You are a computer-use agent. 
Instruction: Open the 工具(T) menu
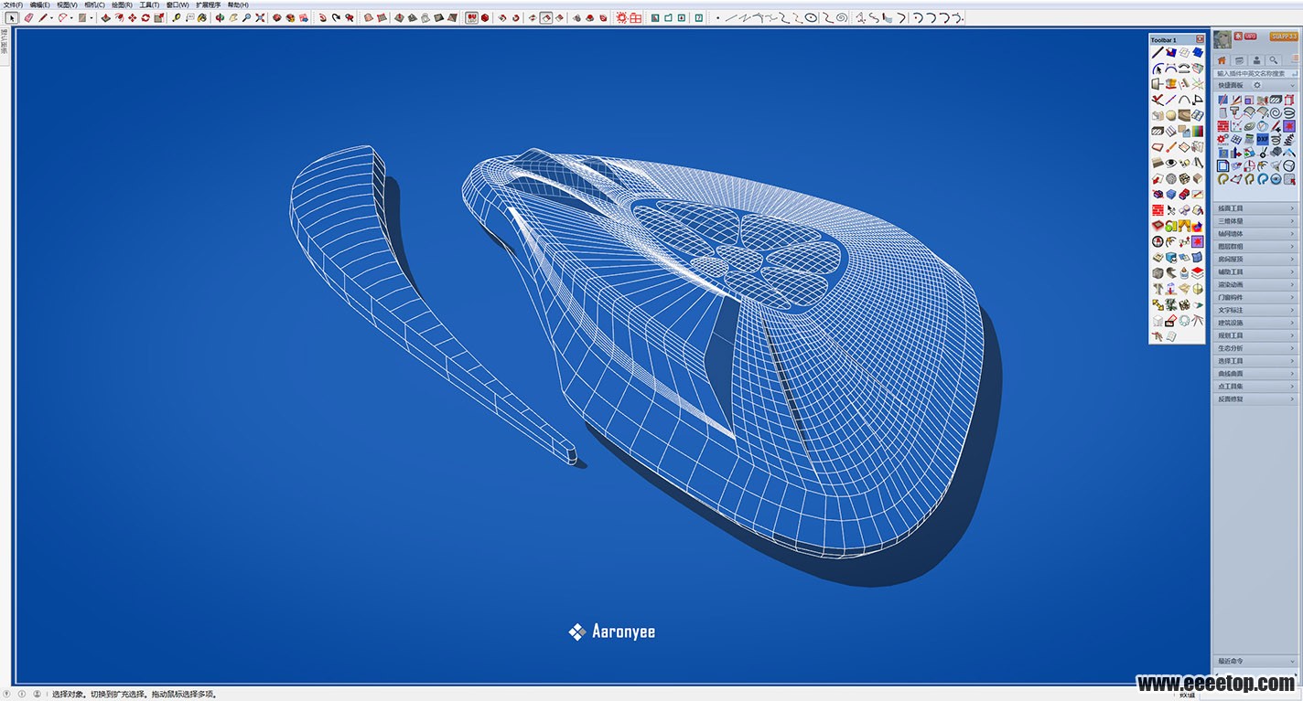[149, 5]
